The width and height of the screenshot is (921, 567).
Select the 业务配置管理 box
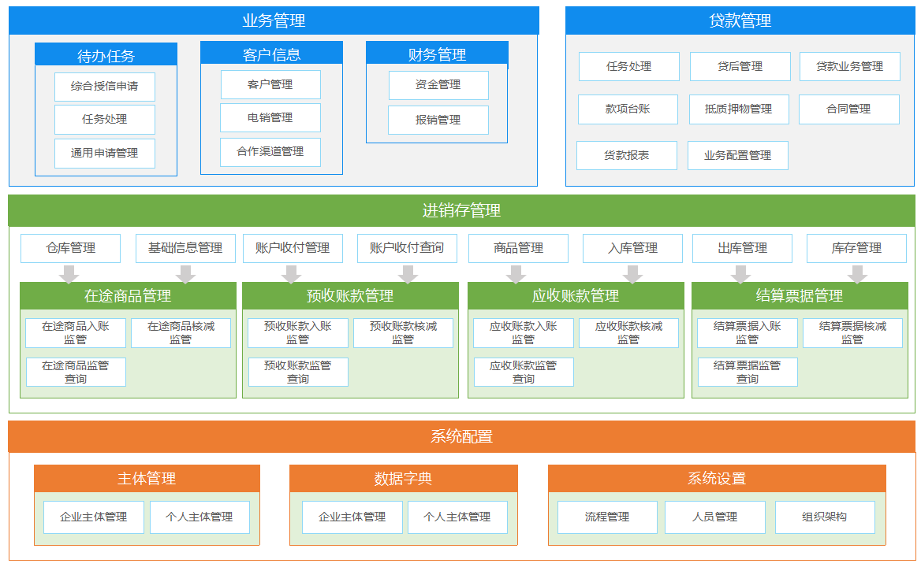pos(738,156)
